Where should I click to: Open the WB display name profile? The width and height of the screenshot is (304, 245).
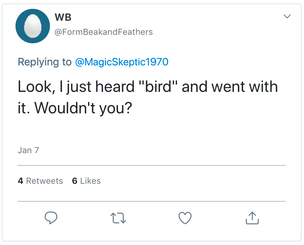click(63, 17)
